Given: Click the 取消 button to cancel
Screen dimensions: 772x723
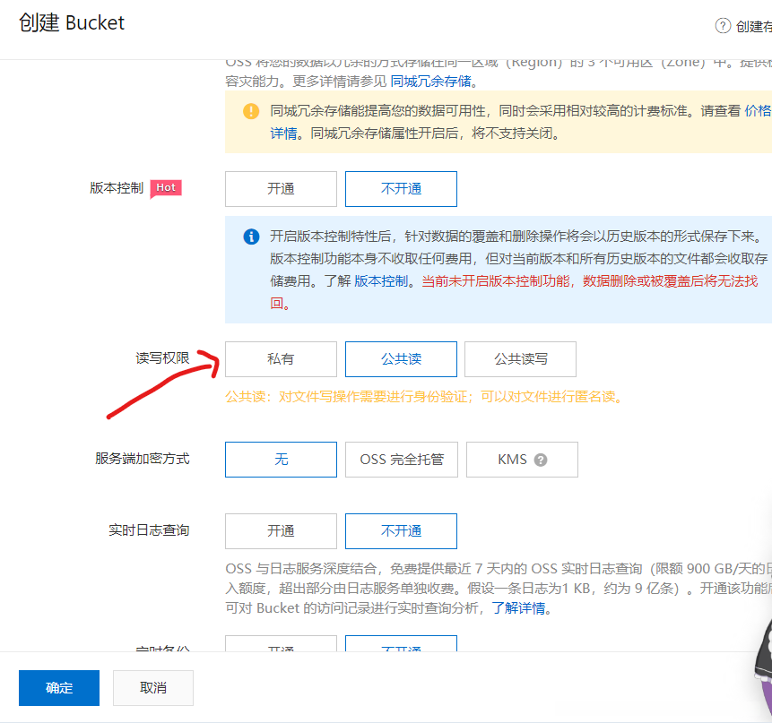Looking at the screenshot, I should click(x=152, y=687).
